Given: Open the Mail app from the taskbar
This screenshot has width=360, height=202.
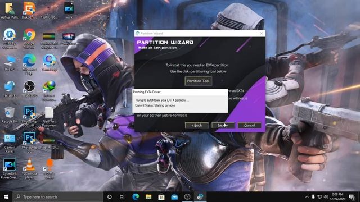Looking at the screenshot, I should coord(174,197).
